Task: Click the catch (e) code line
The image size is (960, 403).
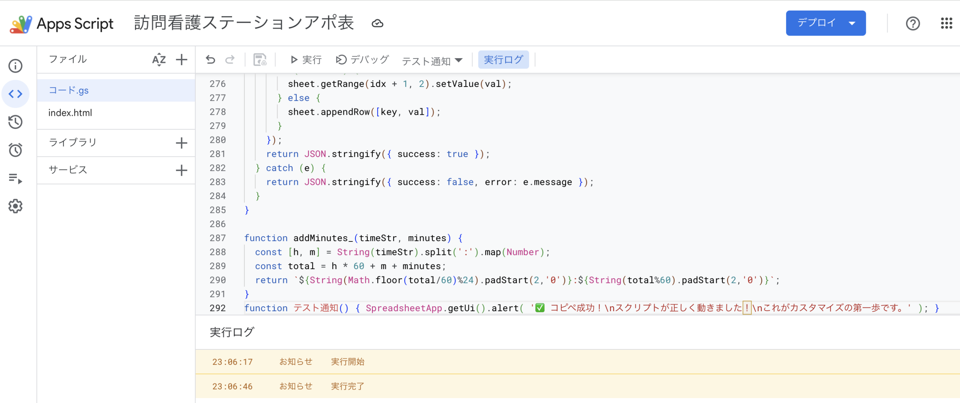Action: click(291, 168)
